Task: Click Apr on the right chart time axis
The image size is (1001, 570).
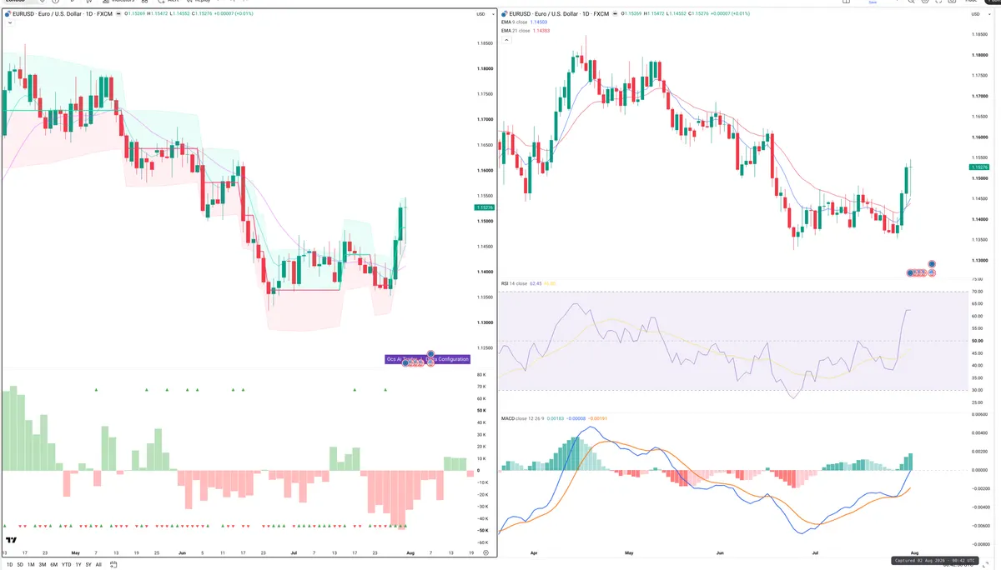Action: 533,552
